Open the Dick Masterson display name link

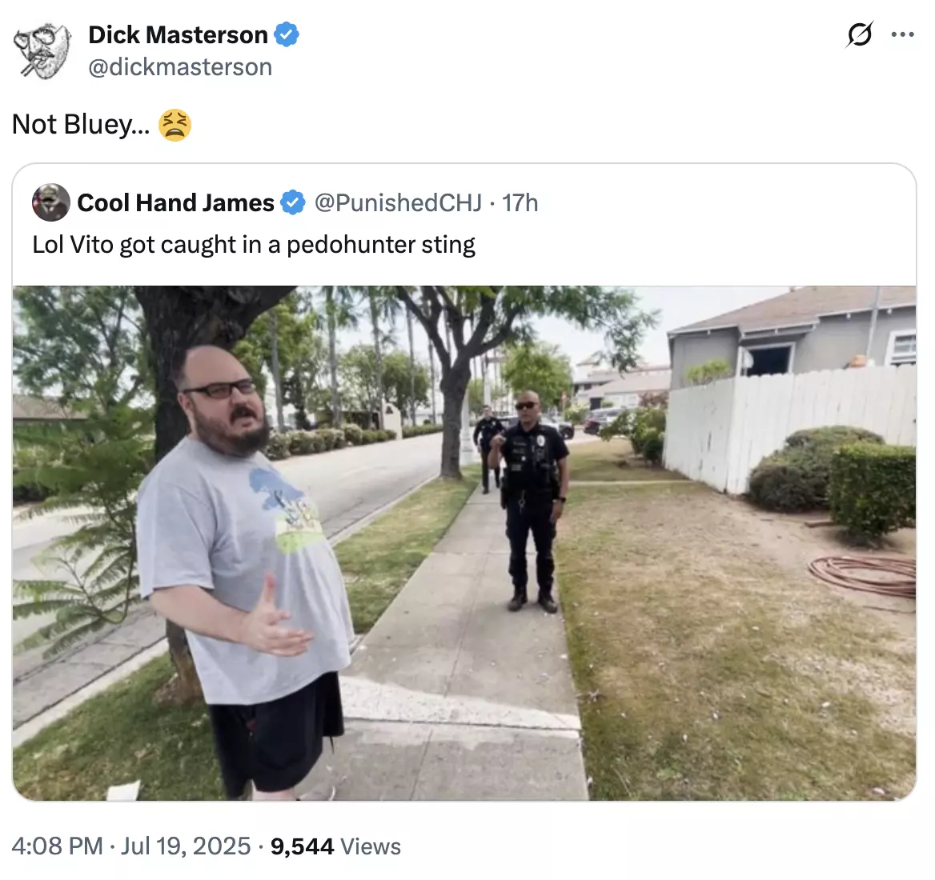coord(178,34)
